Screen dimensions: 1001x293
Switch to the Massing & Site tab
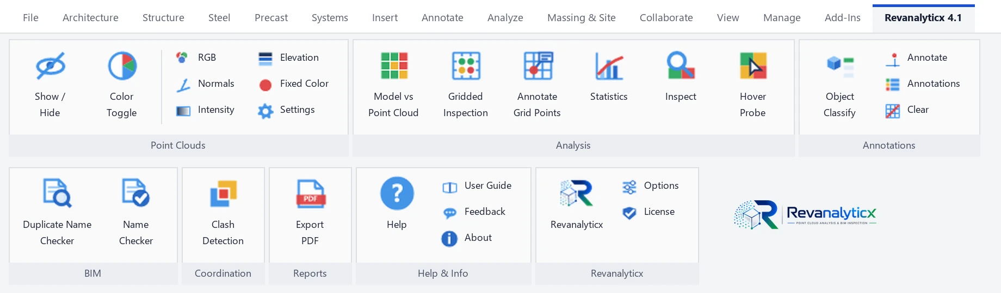click(x=581, y=18)
